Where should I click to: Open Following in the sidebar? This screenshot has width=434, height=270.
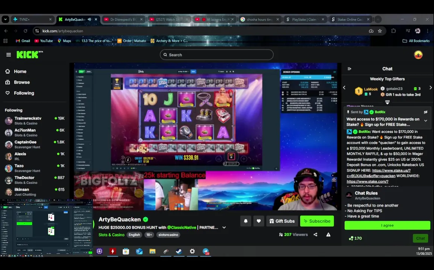pos(20,93)
